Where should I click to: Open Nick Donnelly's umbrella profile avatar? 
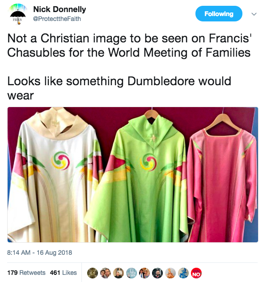[x=18, y=14]
